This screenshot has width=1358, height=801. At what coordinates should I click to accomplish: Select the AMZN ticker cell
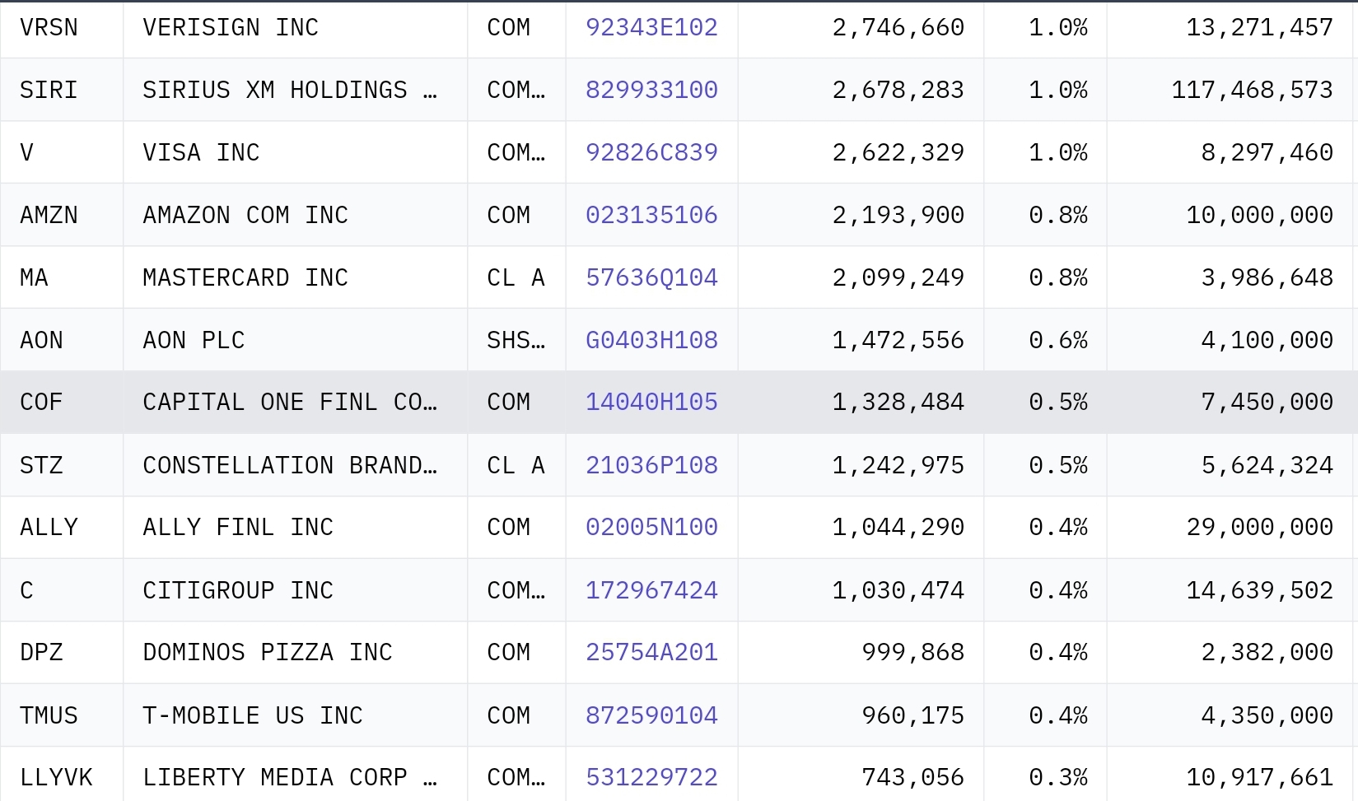coord(62,215)
